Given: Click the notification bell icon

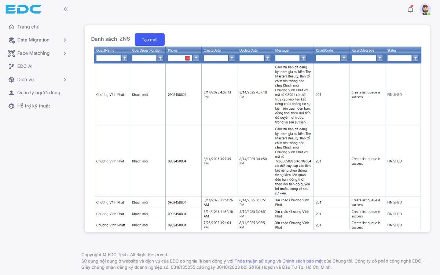Looking at the screenshot, I should [410, 10].
